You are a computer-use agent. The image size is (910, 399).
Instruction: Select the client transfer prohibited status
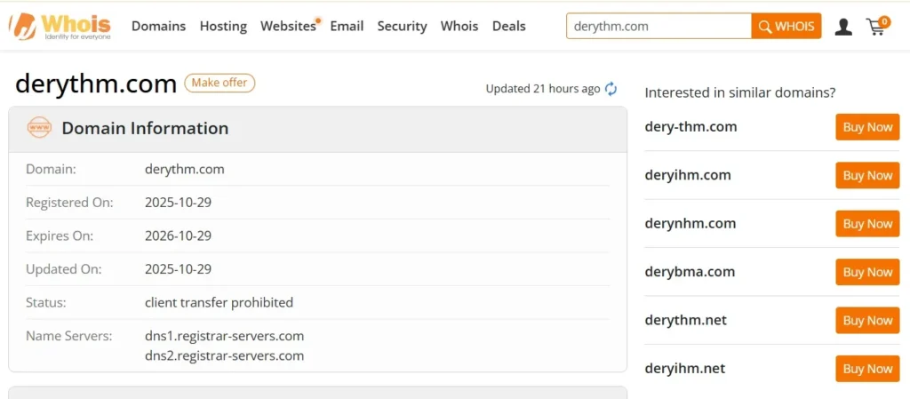[x=219, y=302]
